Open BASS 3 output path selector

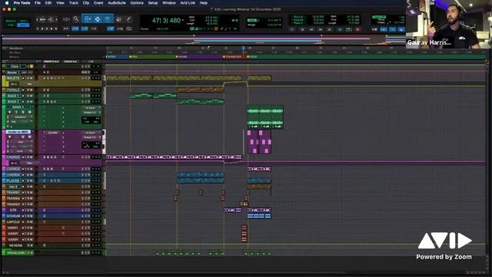coord(91,112)
